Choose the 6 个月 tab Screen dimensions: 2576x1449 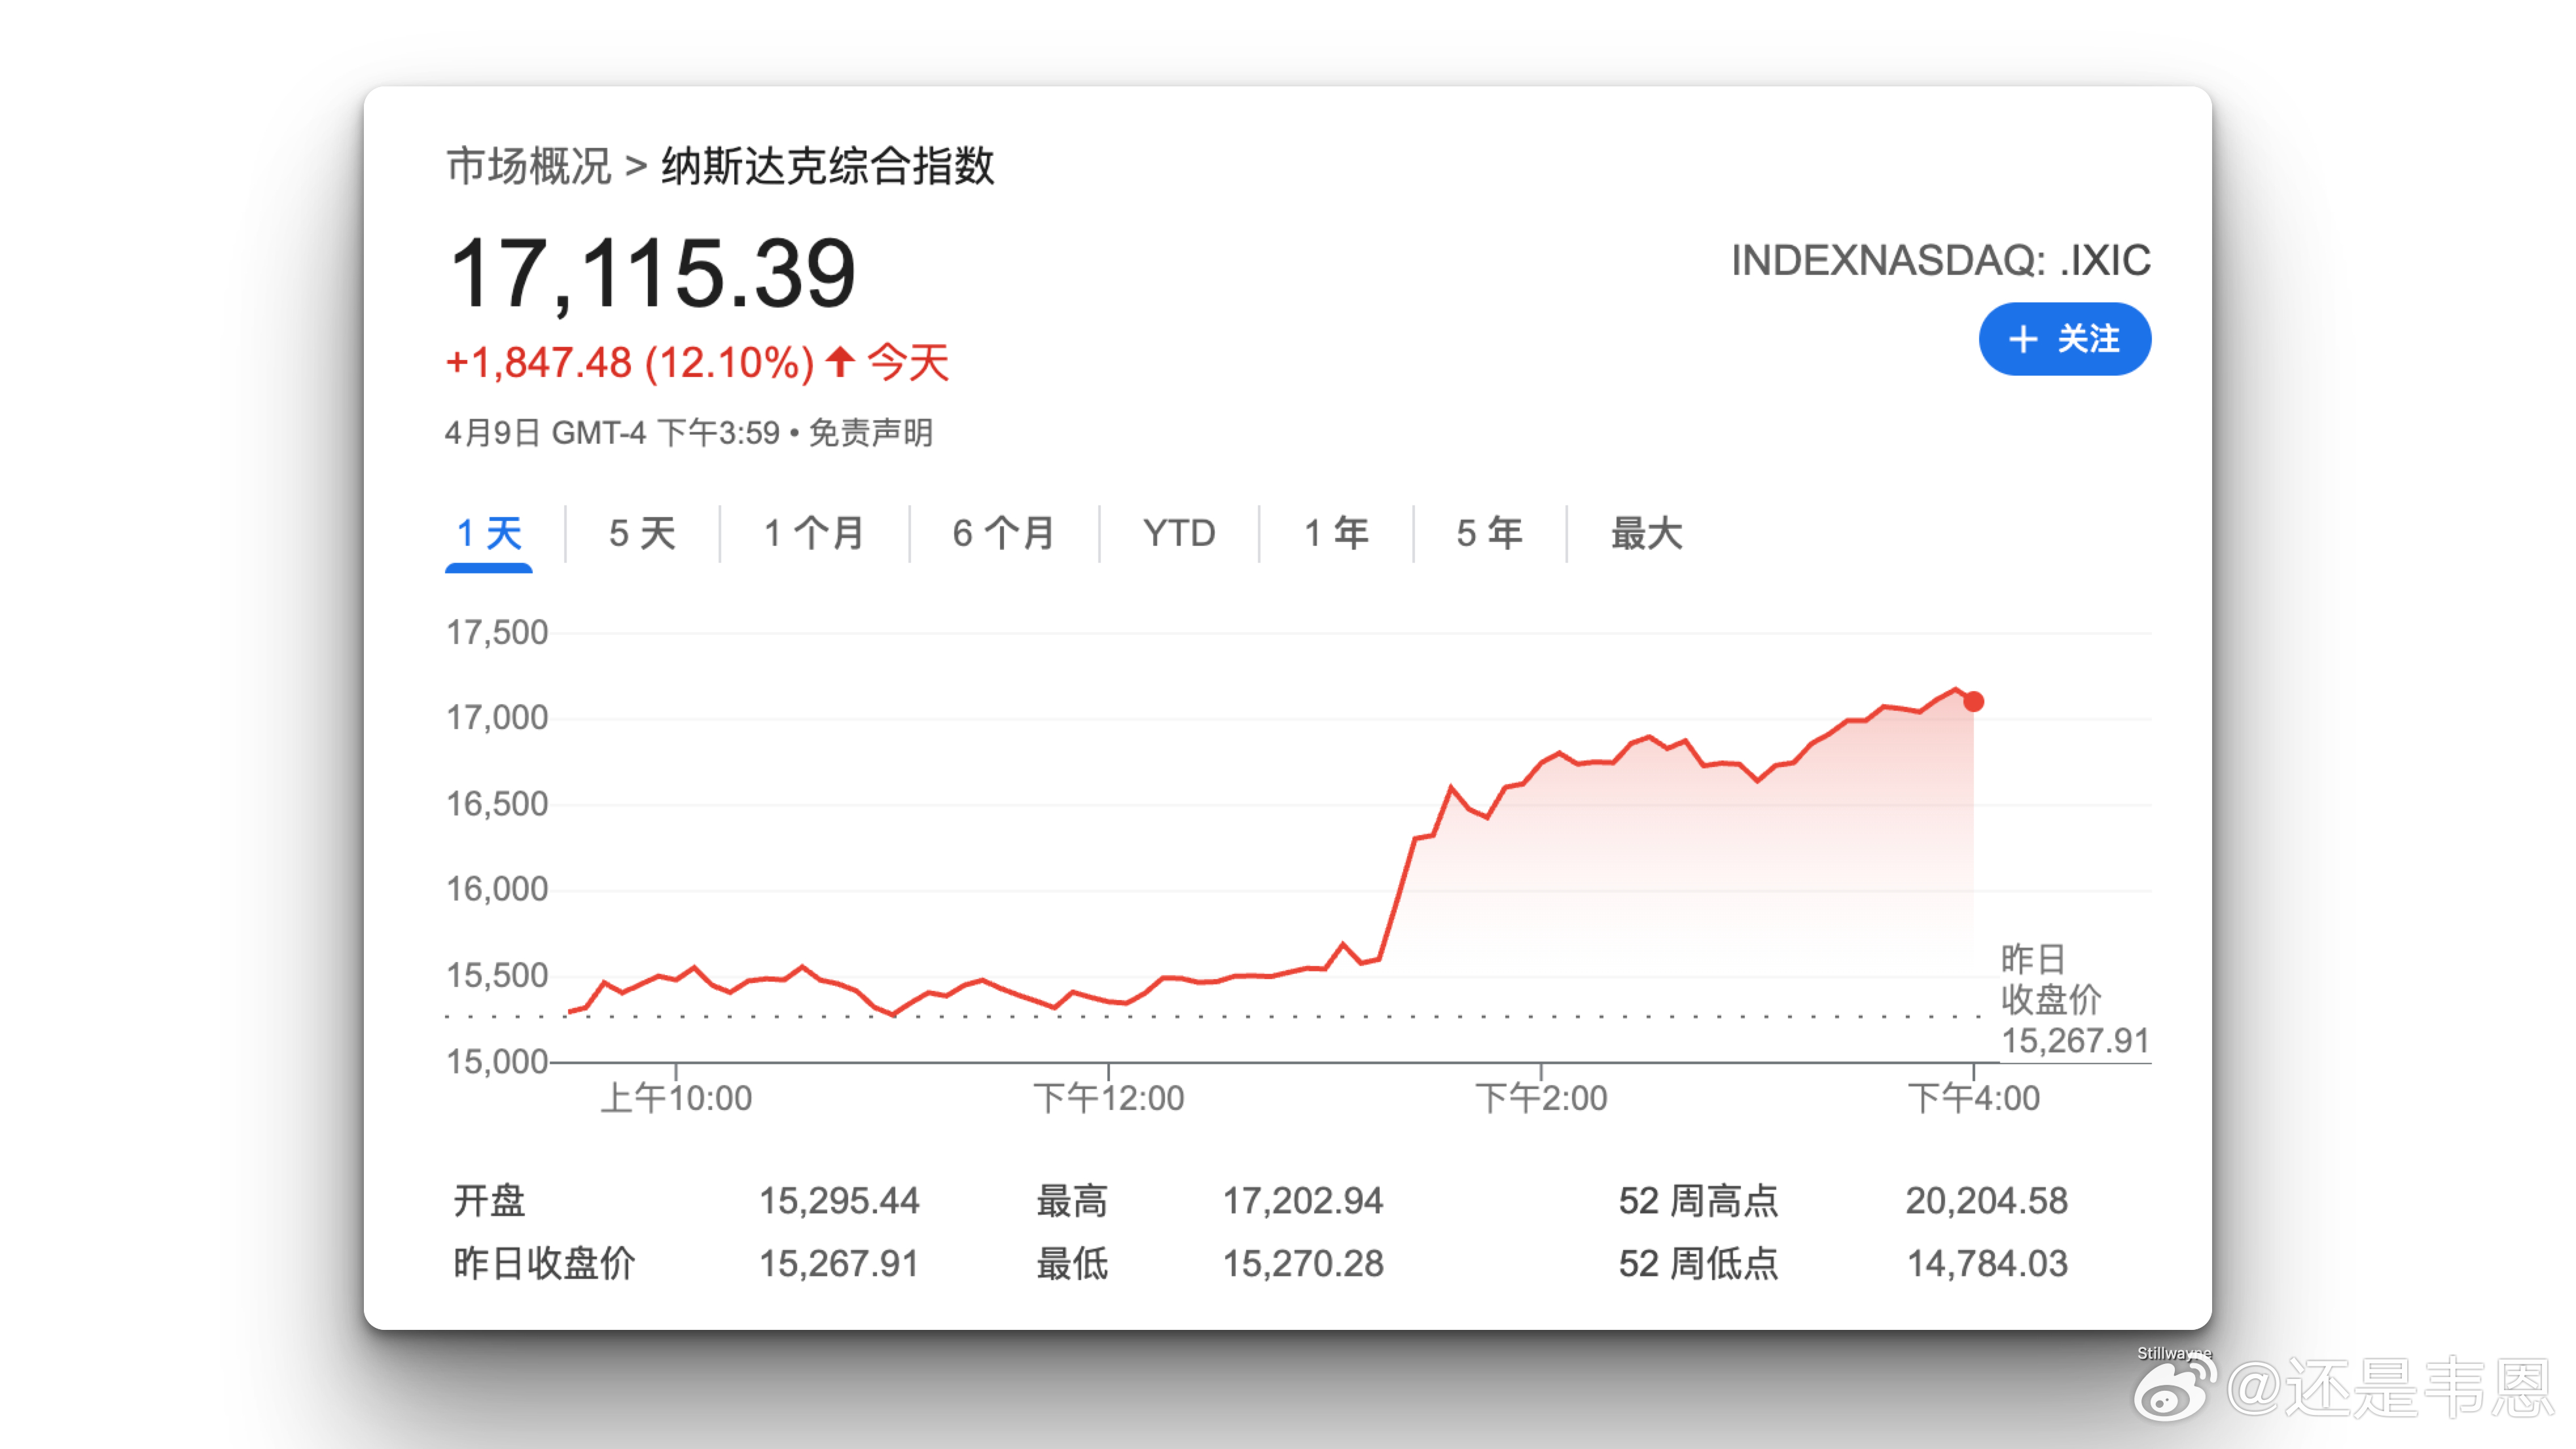[1003, 534]
